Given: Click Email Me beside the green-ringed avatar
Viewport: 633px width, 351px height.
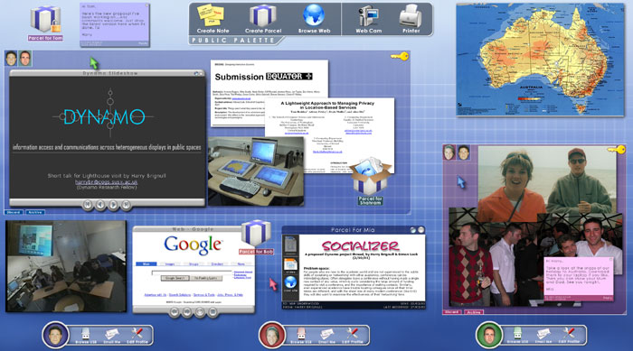Looking at the screenshot, I should click(x=543, y=336).
